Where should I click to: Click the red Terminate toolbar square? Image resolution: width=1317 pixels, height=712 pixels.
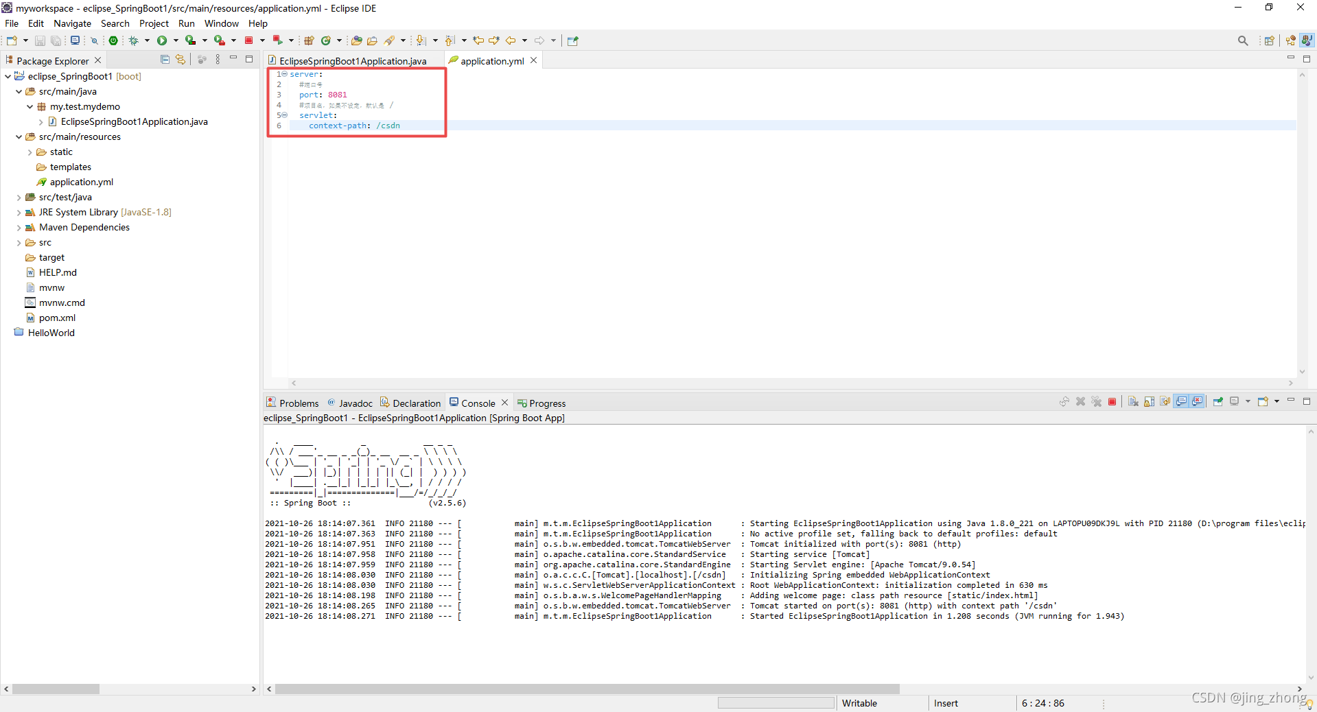(248, 40)
